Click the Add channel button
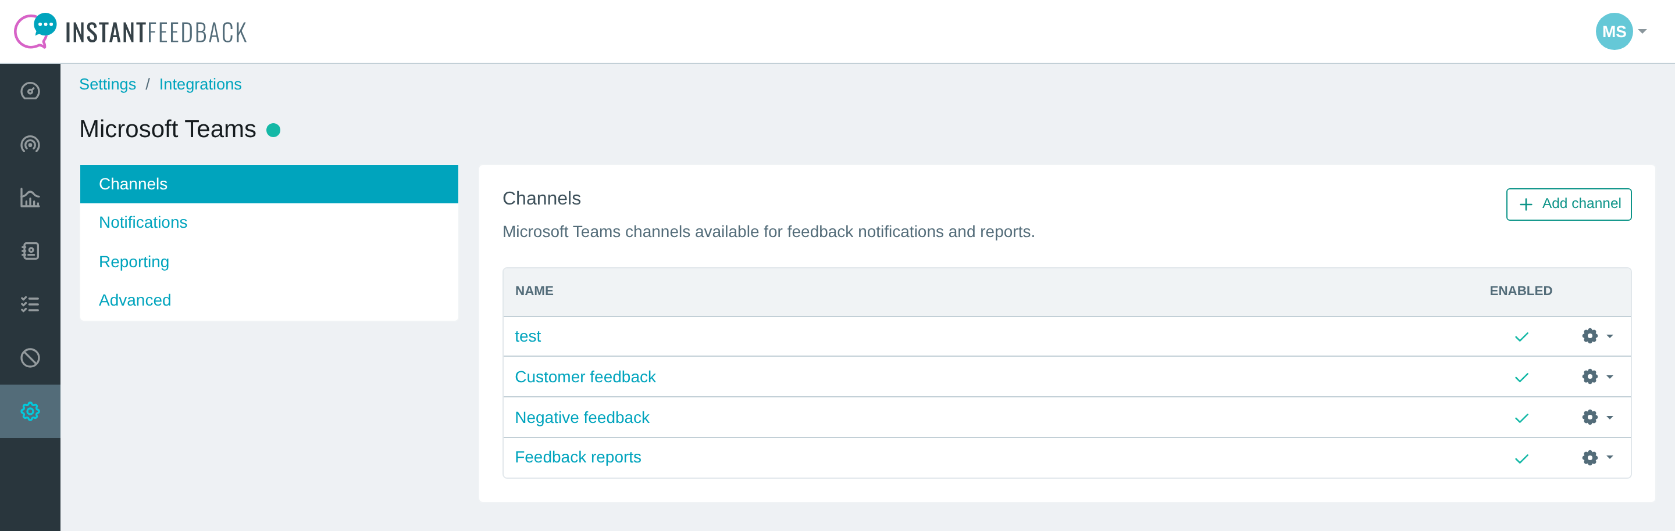Image resolution: width=1675 pixels, height=531 pixels. coord(1569,204)
